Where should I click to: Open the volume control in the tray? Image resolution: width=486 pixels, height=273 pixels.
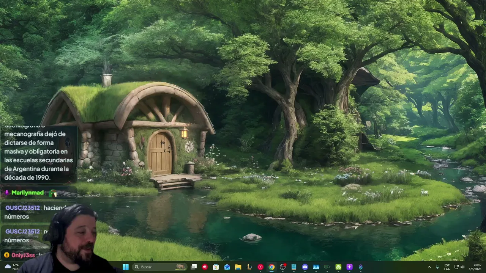pos(463,267)
